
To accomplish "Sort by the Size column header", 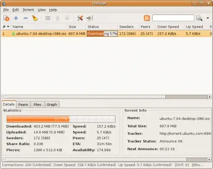I will click(77, 27).
